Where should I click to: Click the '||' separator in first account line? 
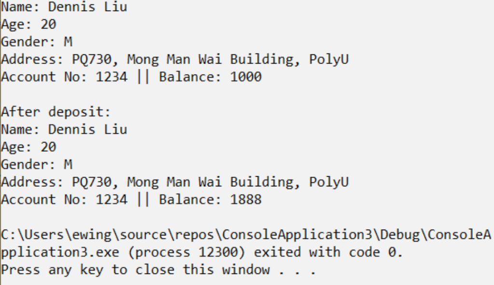(143, 77)
